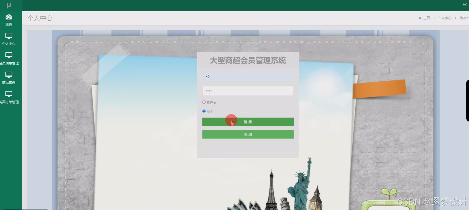The image size is (469, 210).
Task: Open 会员信息管理 sidebar icon
Action: tap(9, 55)
